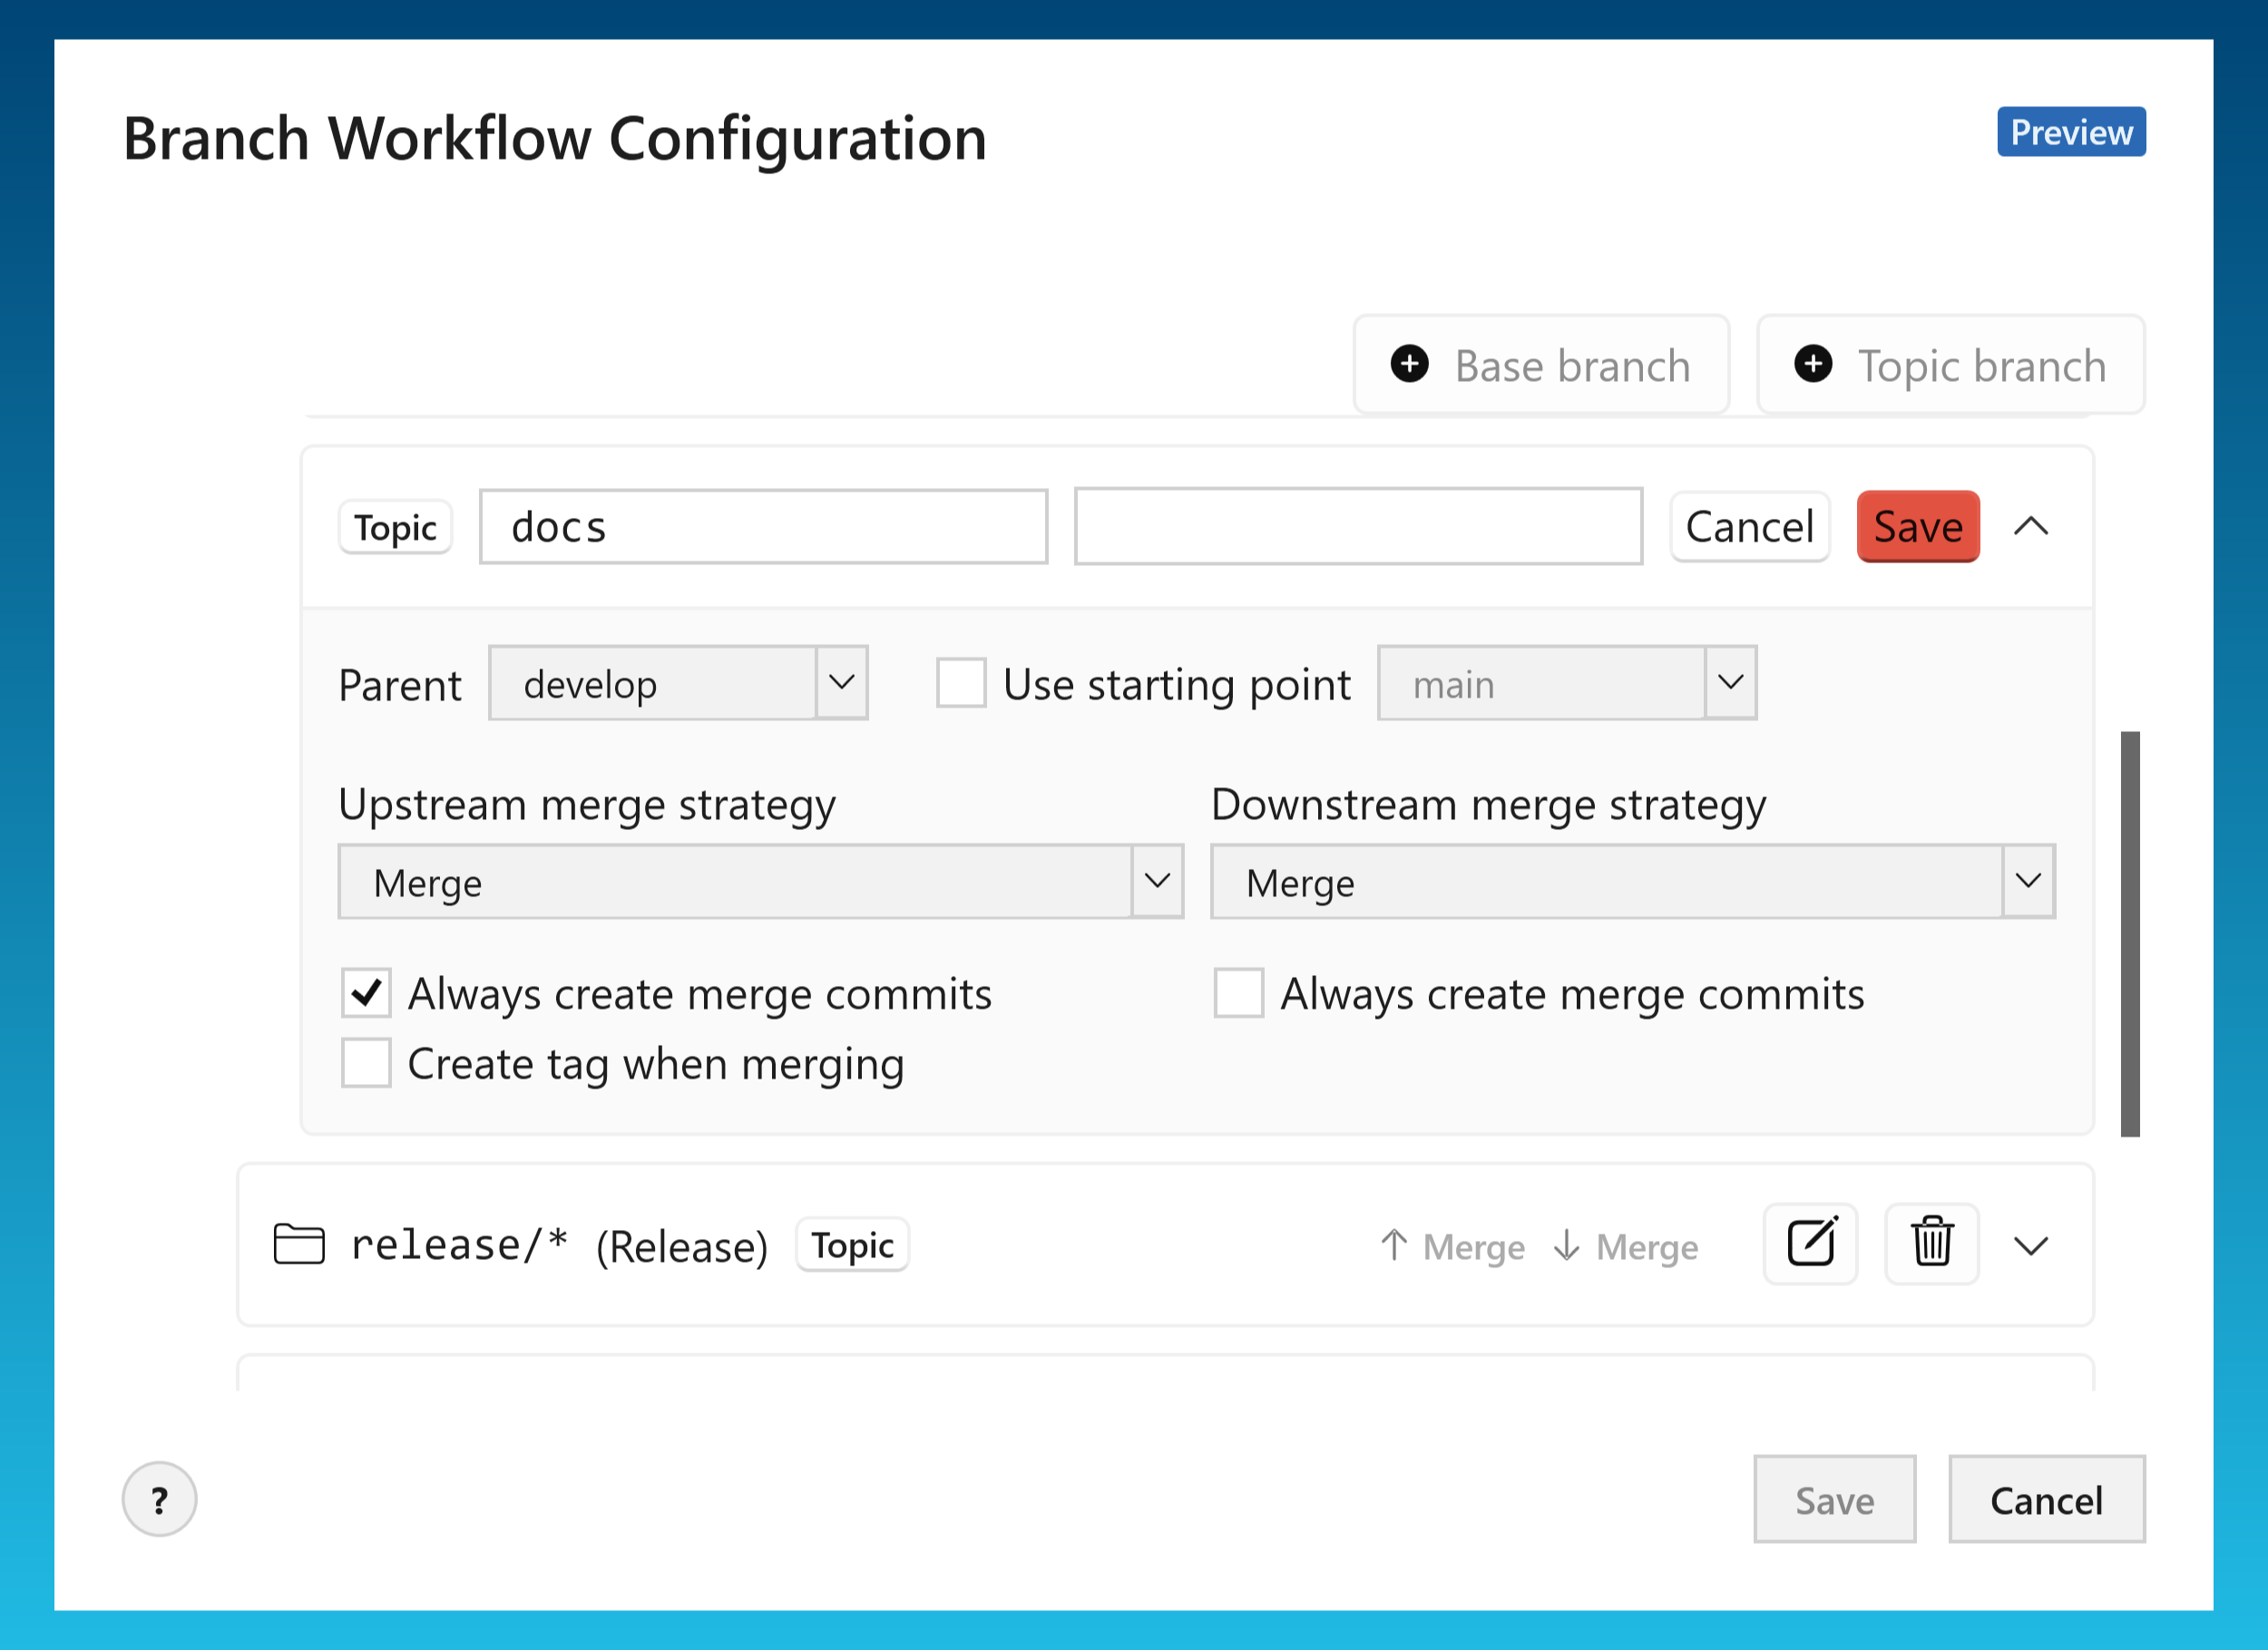Click the docs branch name input field
The height and width of the screenshot is (1650, 2268).
point(763,526)
